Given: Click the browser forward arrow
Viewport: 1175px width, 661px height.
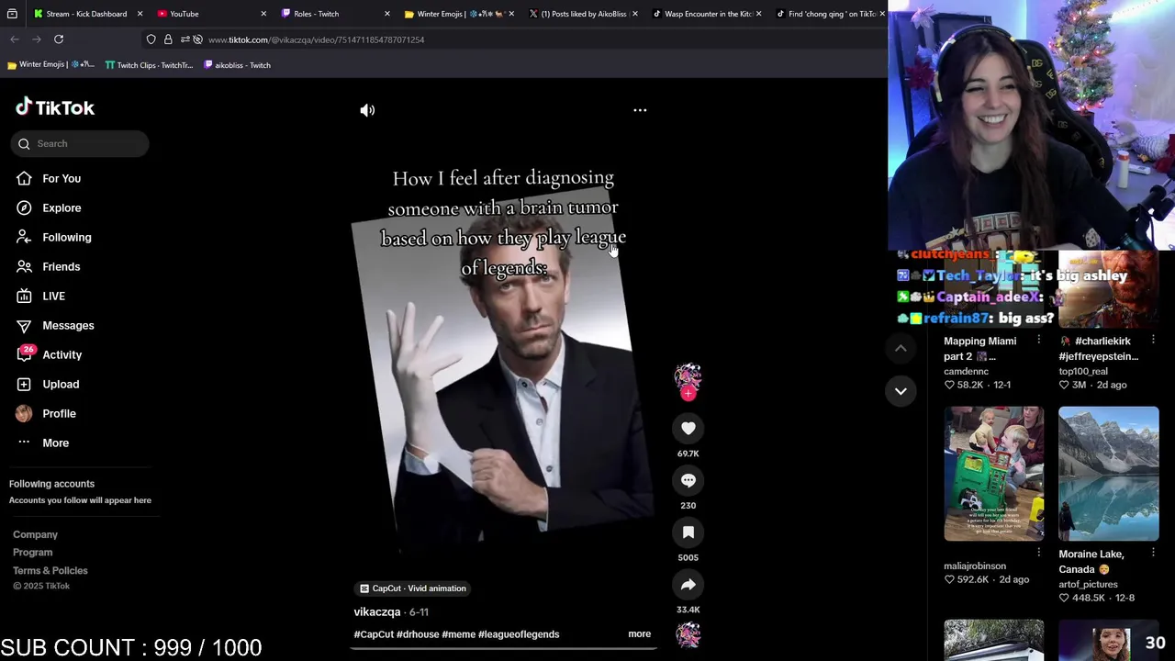Looking at the screenshot, I should tap(37, 39).
